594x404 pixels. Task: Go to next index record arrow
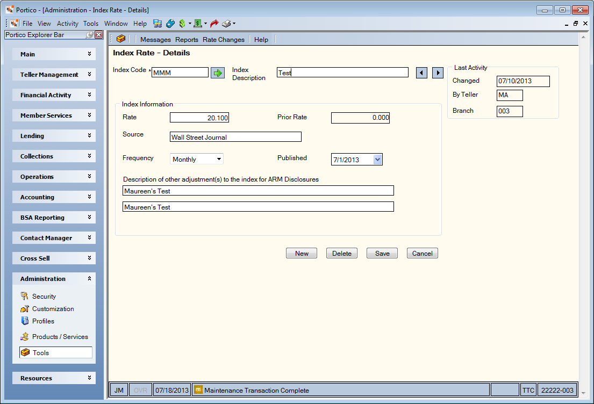coord(438,73)
